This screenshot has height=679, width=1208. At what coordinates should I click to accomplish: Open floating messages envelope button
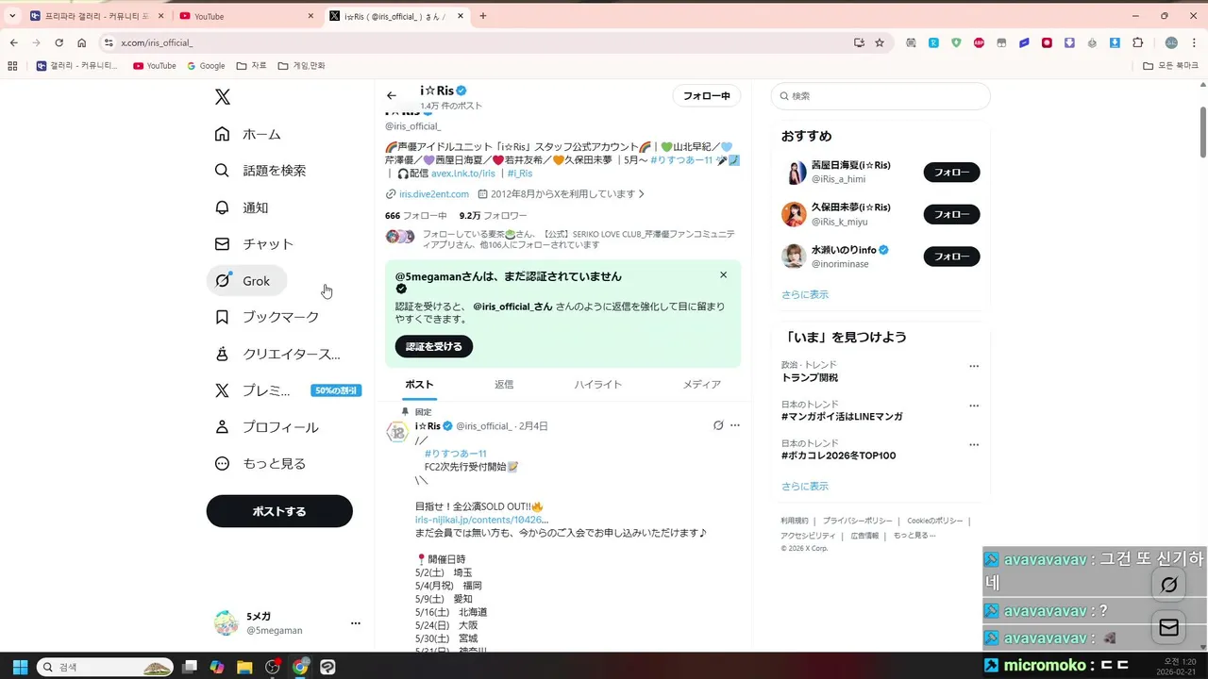click(1168, 627)
